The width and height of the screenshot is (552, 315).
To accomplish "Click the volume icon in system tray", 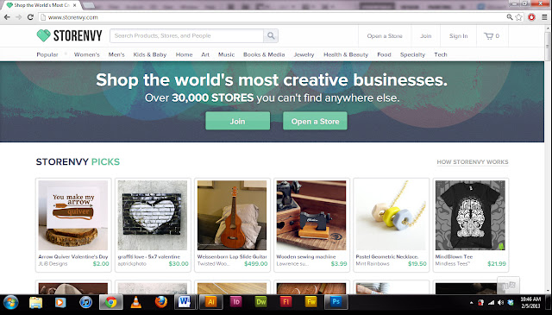I will click(500, 303).
